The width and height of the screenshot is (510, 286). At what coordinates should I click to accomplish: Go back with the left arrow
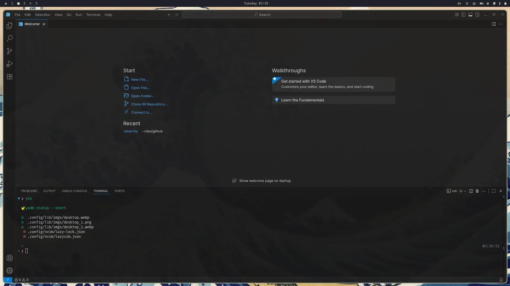point(169,15)
